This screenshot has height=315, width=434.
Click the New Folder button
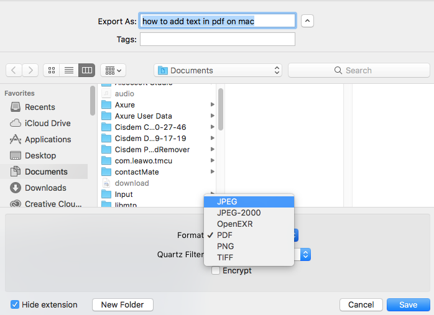(122, 304)
